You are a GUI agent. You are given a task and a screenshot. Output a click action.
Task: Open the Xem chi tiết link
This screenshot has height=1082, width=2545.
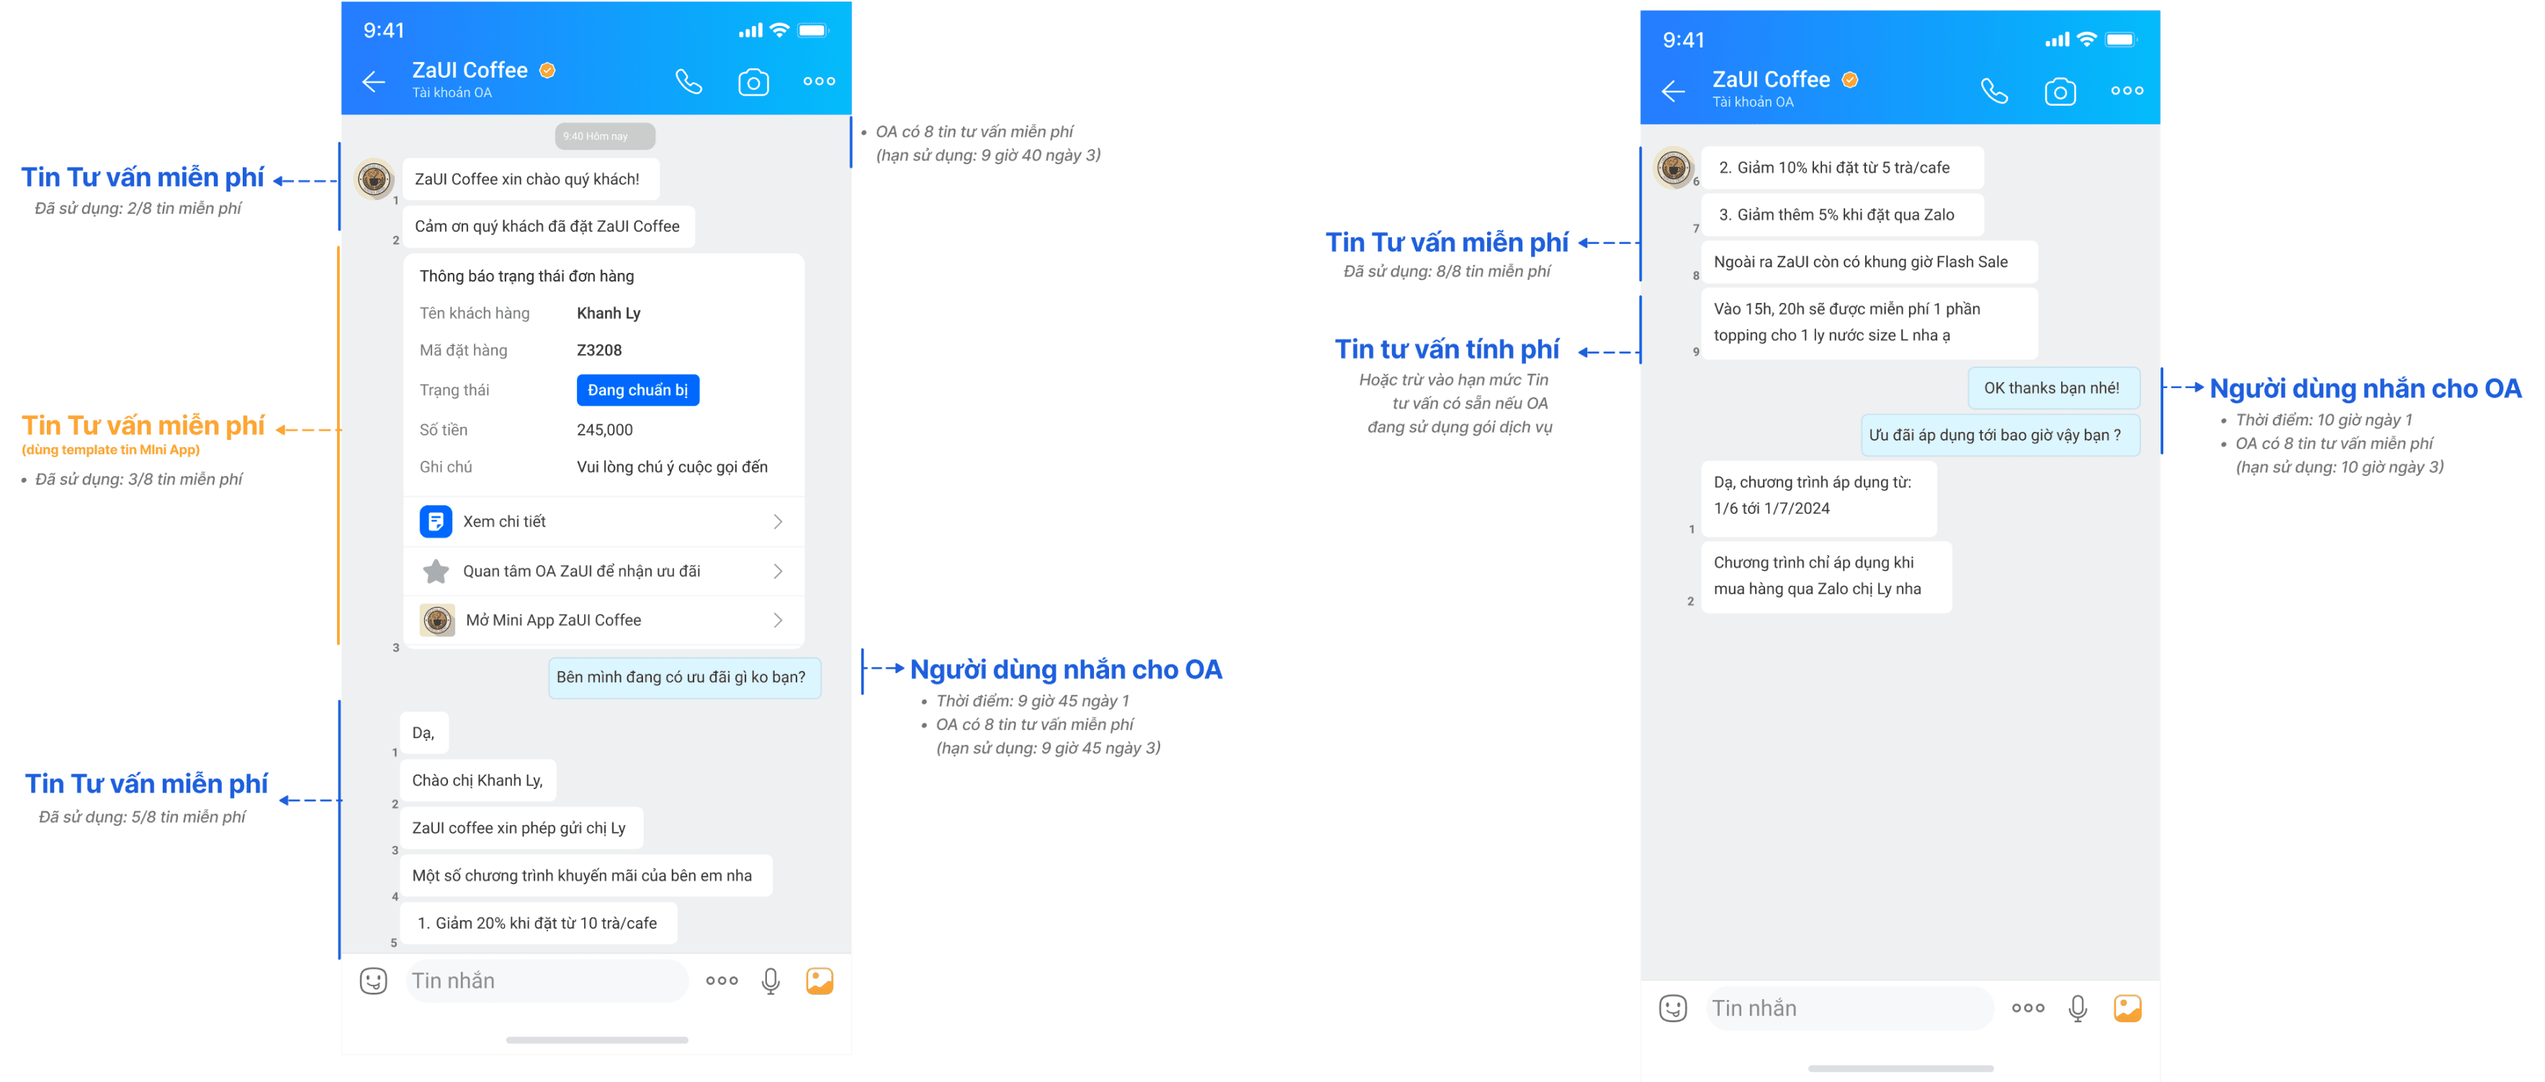(603, 521)
